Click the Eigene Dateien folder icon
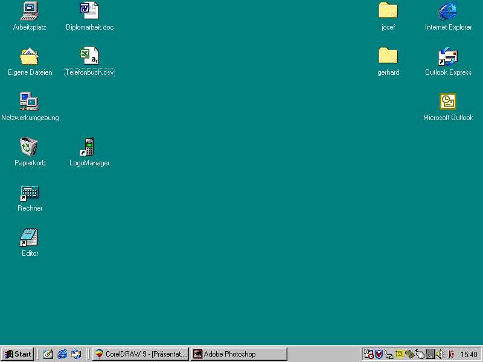The height and width of the screenshot is (362, 483). click(x=30, y=57)
